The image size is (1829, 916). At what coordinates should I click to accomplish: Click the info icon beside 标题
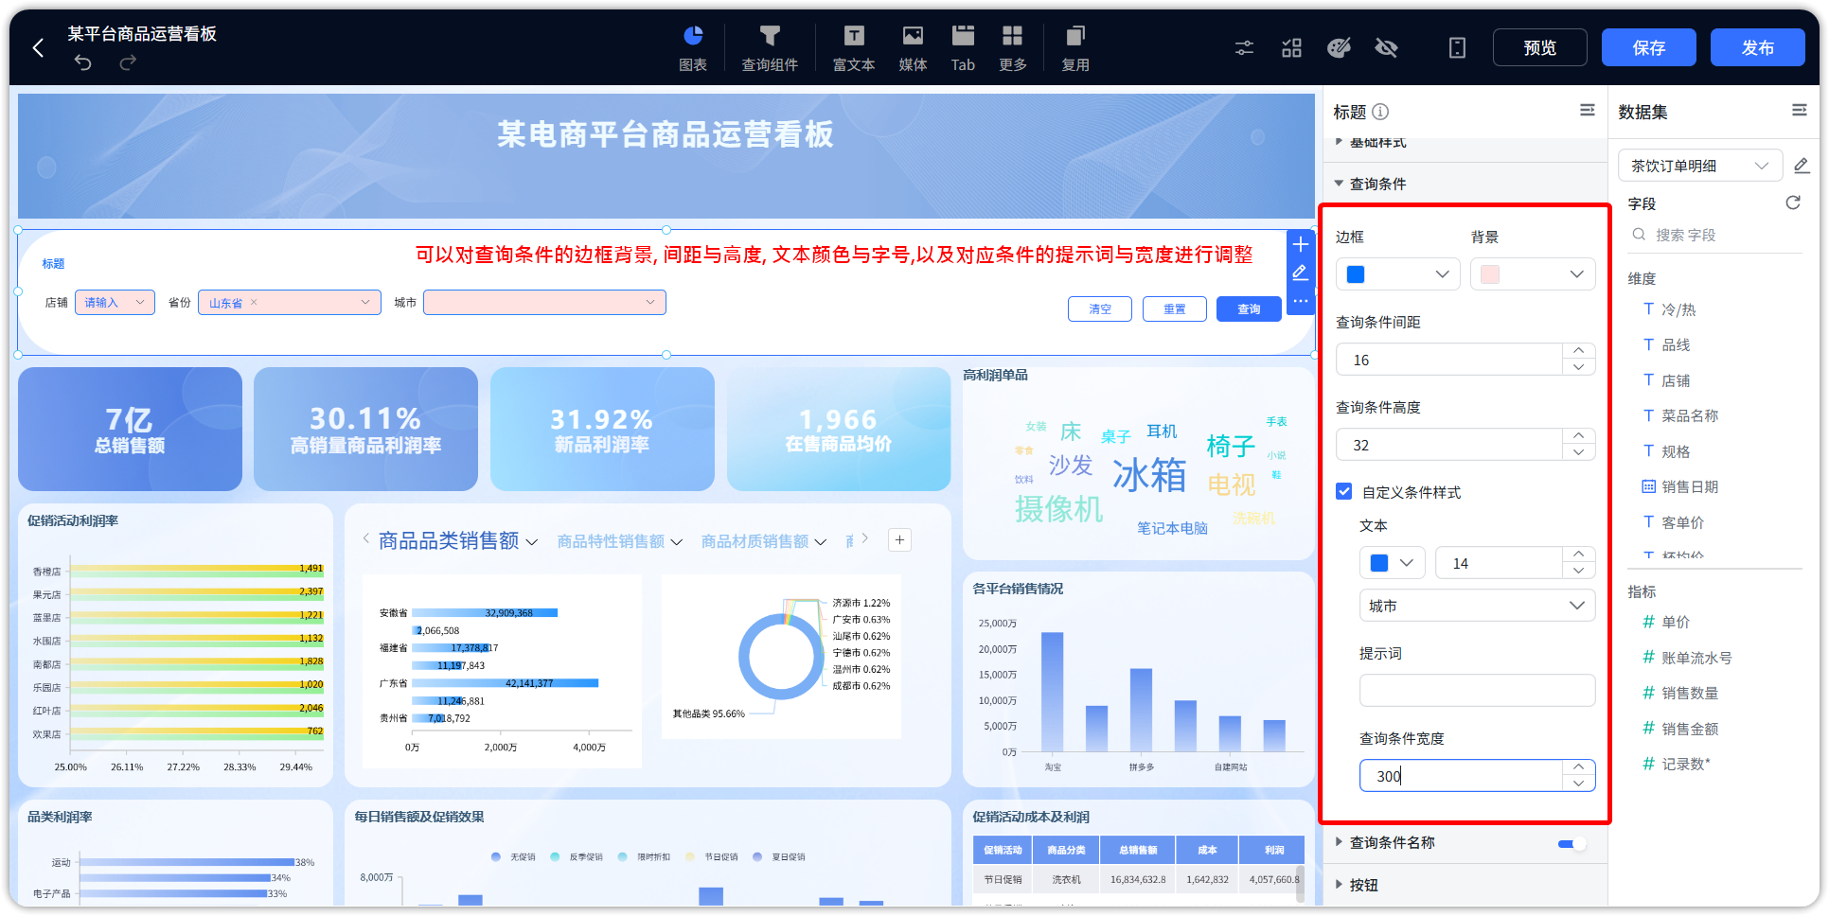click(1381, 112)
